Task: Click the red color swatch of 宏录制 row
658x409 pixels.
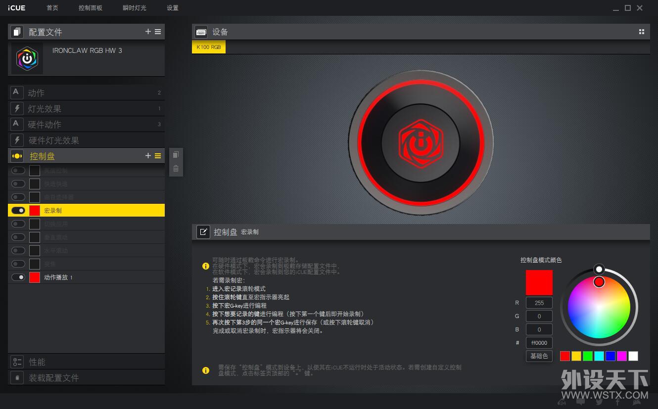Action: (35, 210)
